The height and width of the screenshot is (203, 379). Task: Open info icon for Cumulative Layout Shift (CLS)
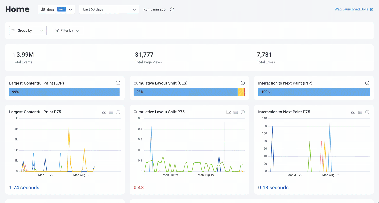(243, 83)
